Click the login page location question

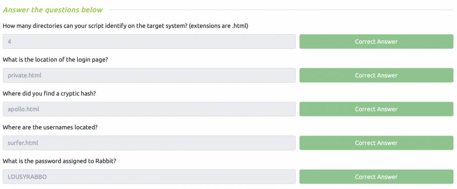pos(55,60)
